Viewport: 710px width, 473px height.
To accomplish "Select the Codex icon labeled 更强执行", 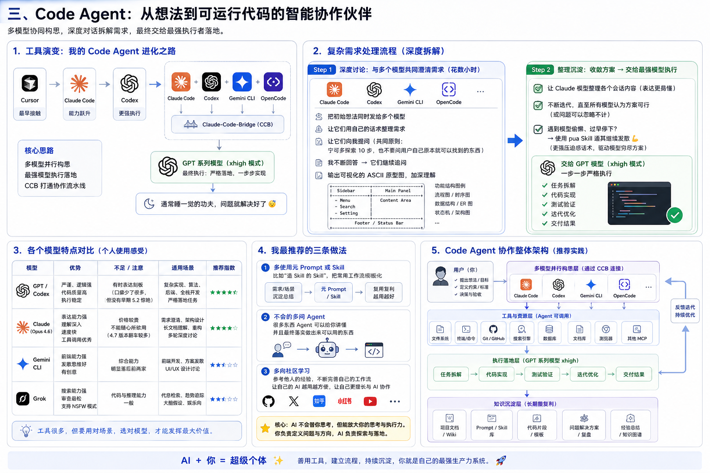I will click(129, 84).
